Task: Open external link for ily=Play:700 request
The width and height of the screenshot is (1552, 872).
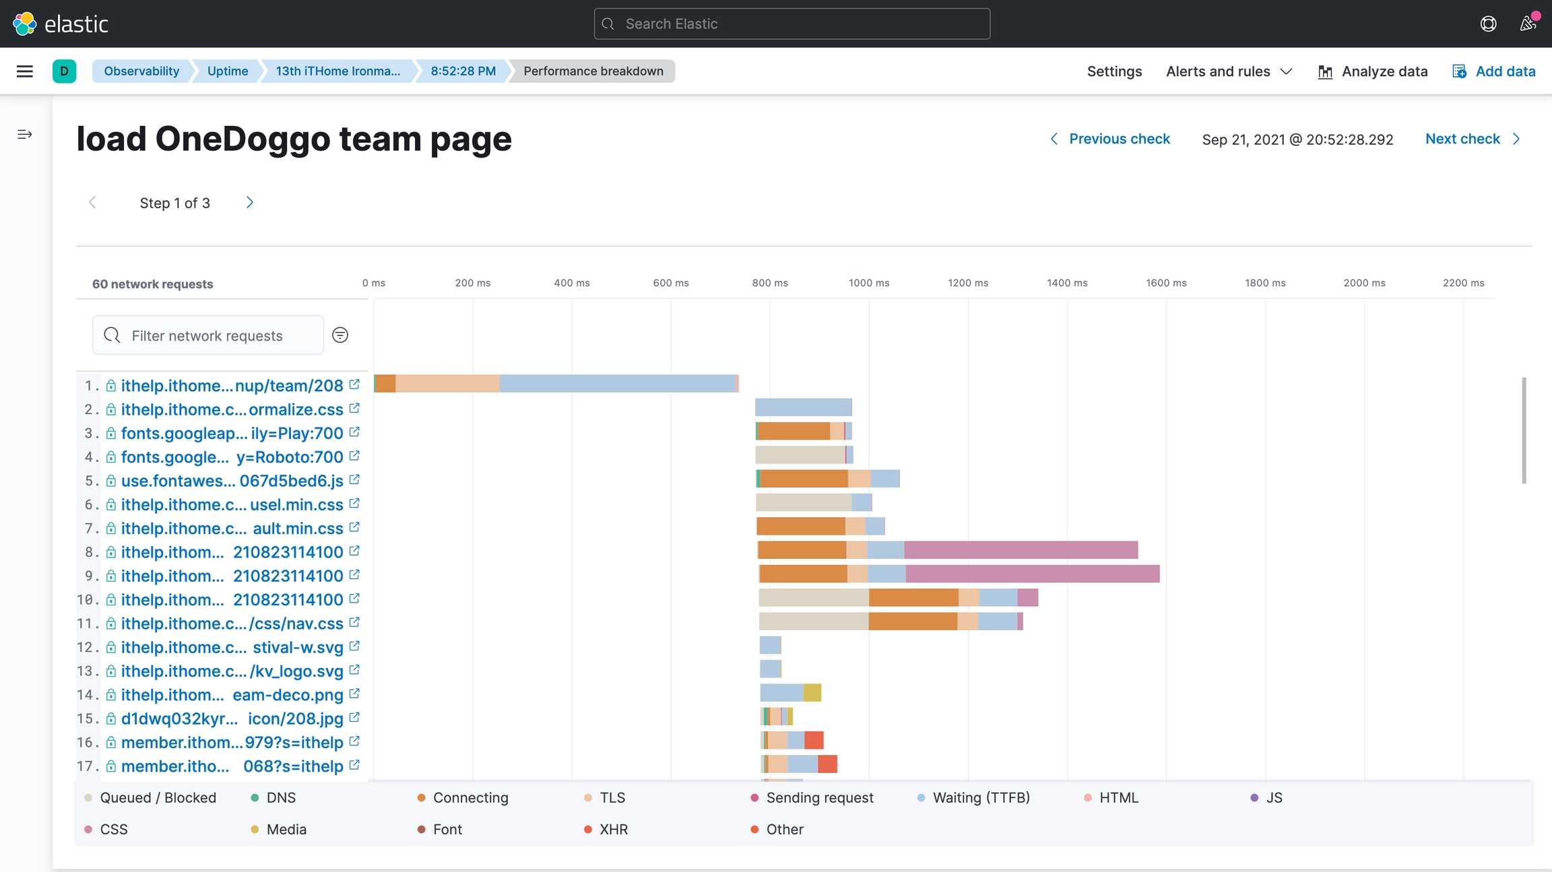Action: tap(354, 432)
